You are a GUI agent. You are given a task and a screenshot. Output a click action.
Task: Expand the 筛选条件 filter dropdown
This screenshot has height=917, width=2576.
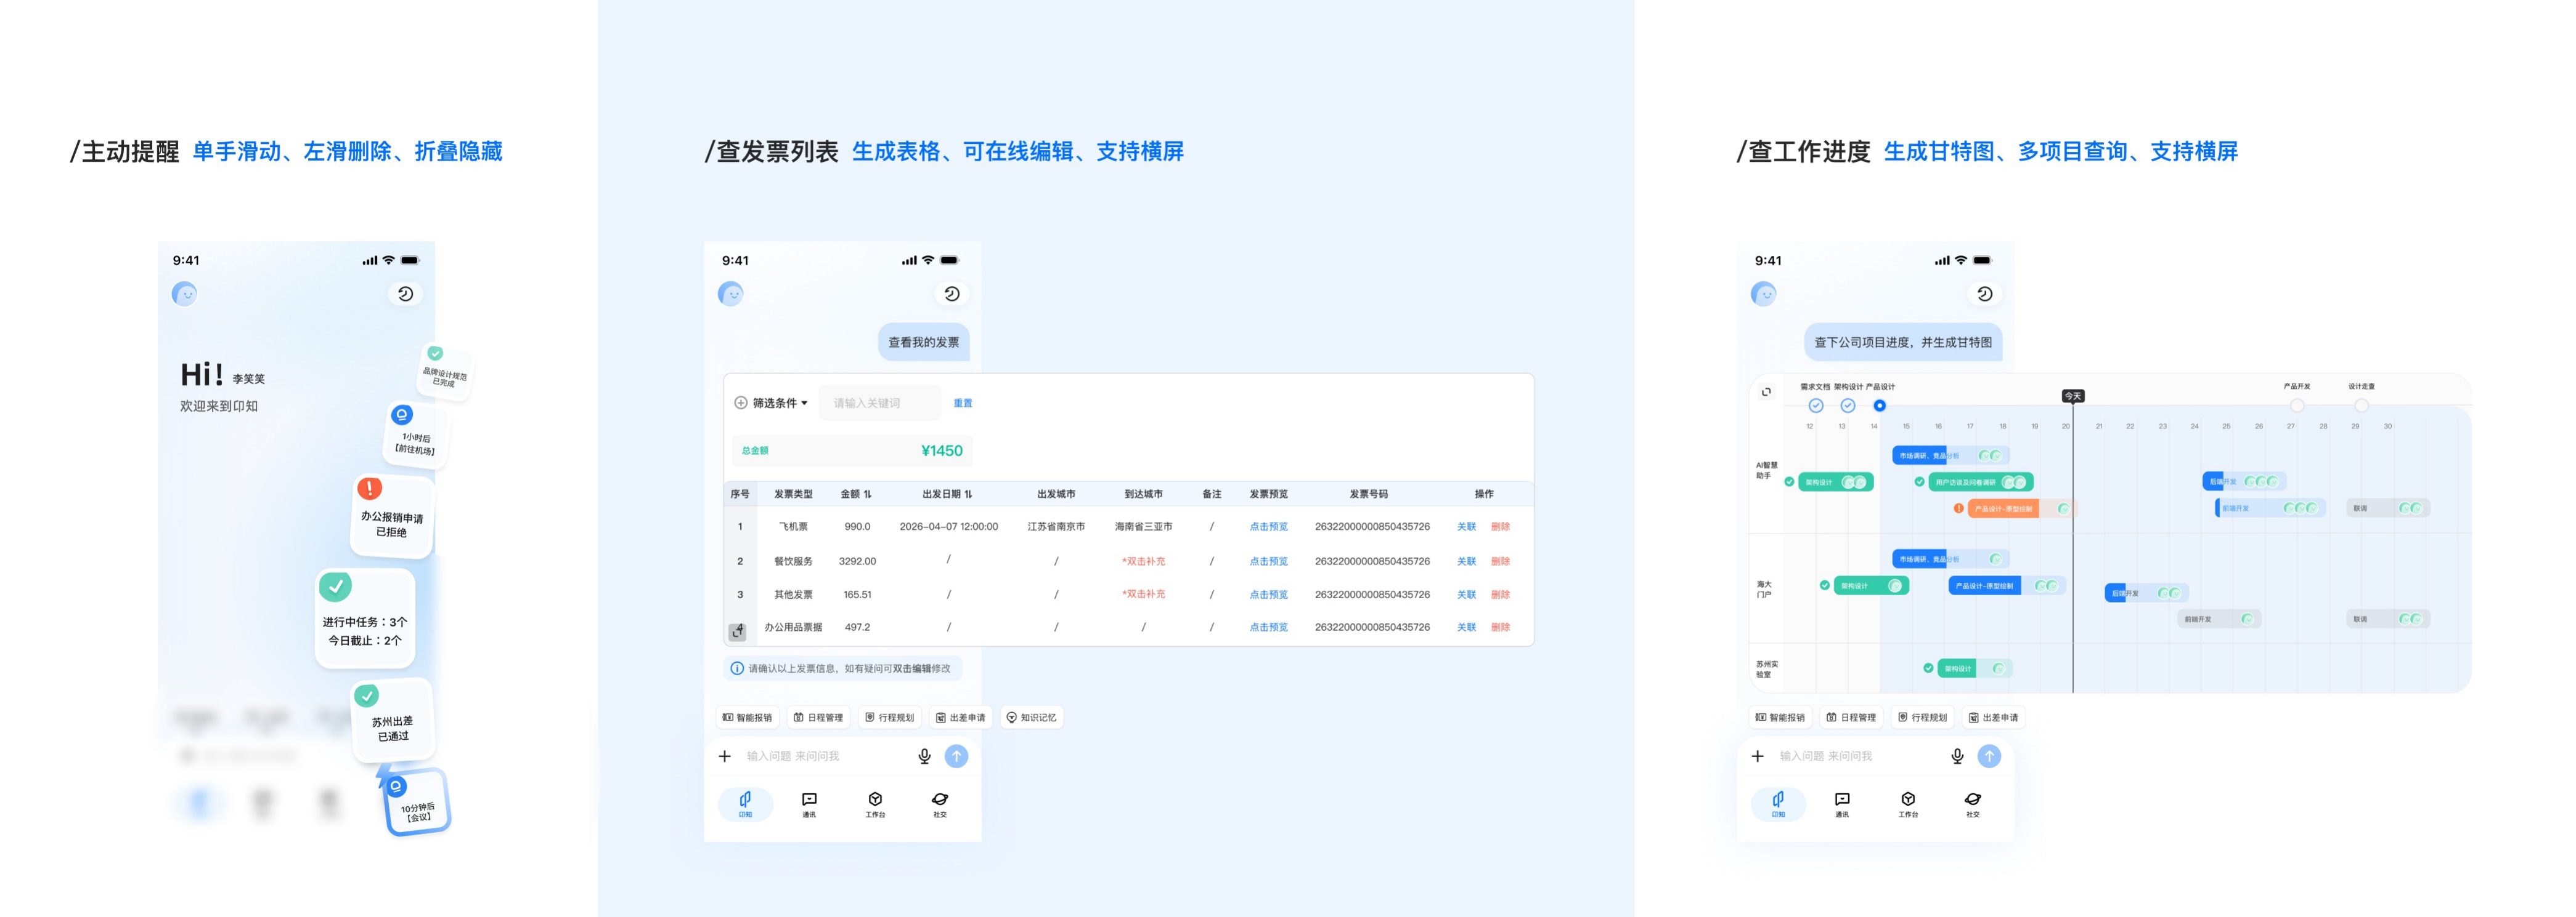click(x=771, y=404)
